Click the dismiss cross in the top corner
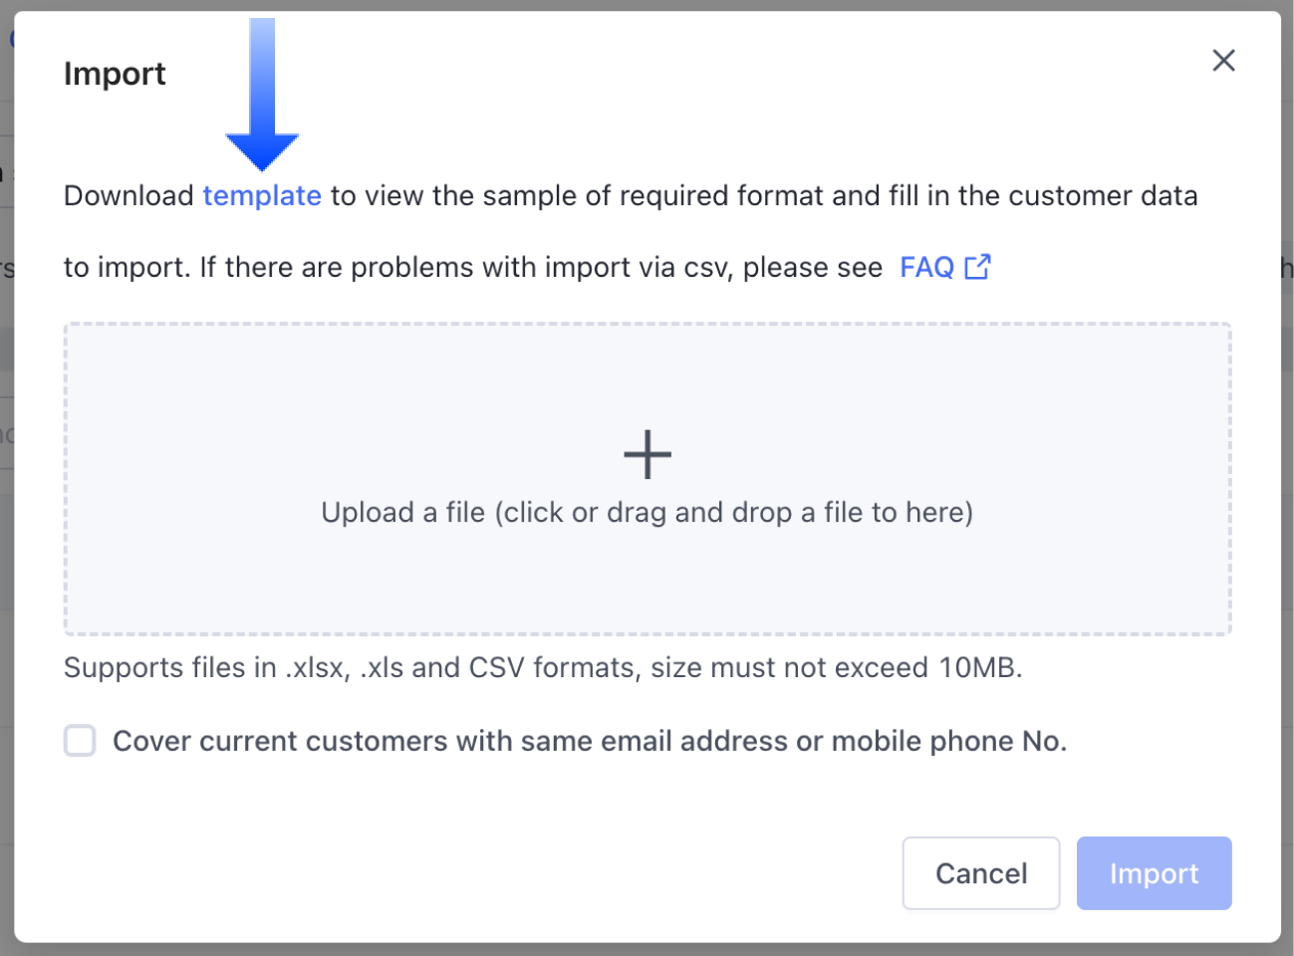The width and height of the screenshot is (1294, 956). 1223,60
